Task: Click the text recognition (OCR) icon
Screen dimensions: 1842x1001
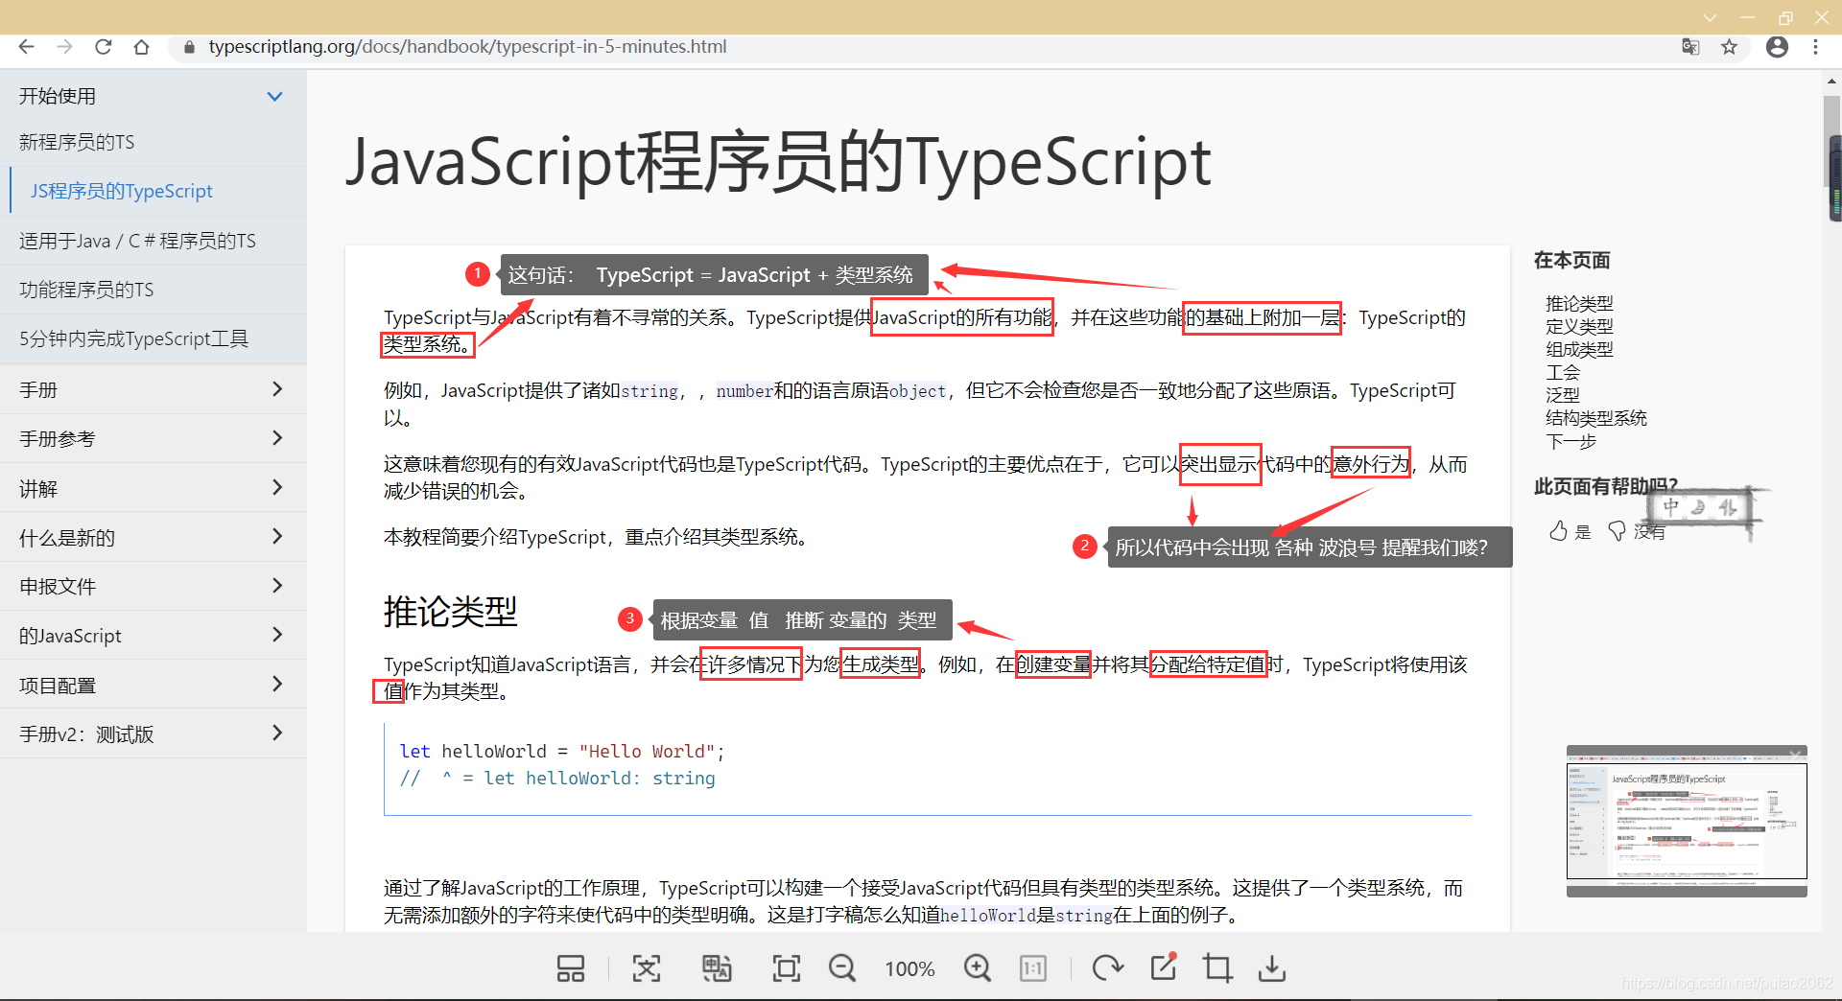Action: click(x=647, y=968)
